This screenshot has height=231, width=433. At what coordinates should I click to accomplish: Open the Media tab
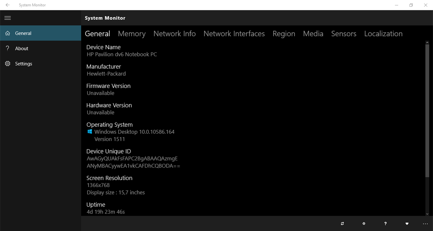[x=313, y=34]
